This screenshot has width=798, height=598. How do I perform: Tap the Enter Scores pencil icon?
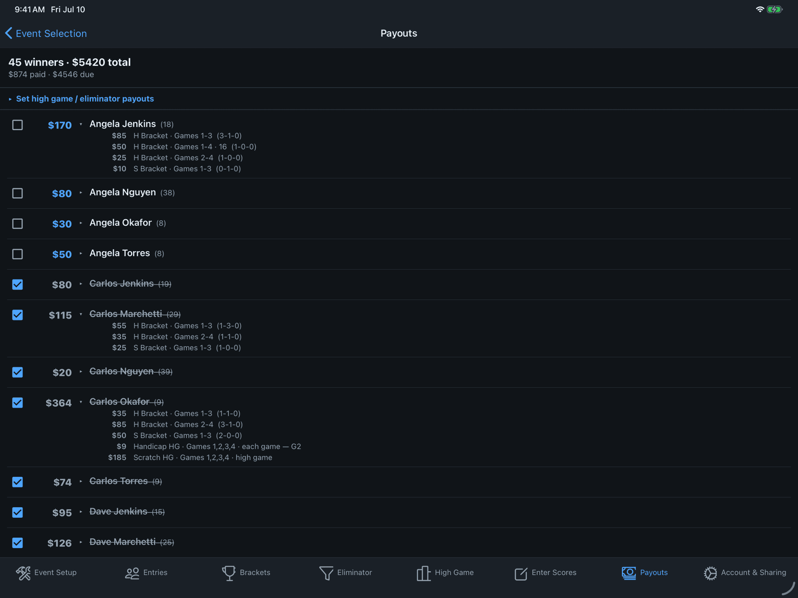521,574
